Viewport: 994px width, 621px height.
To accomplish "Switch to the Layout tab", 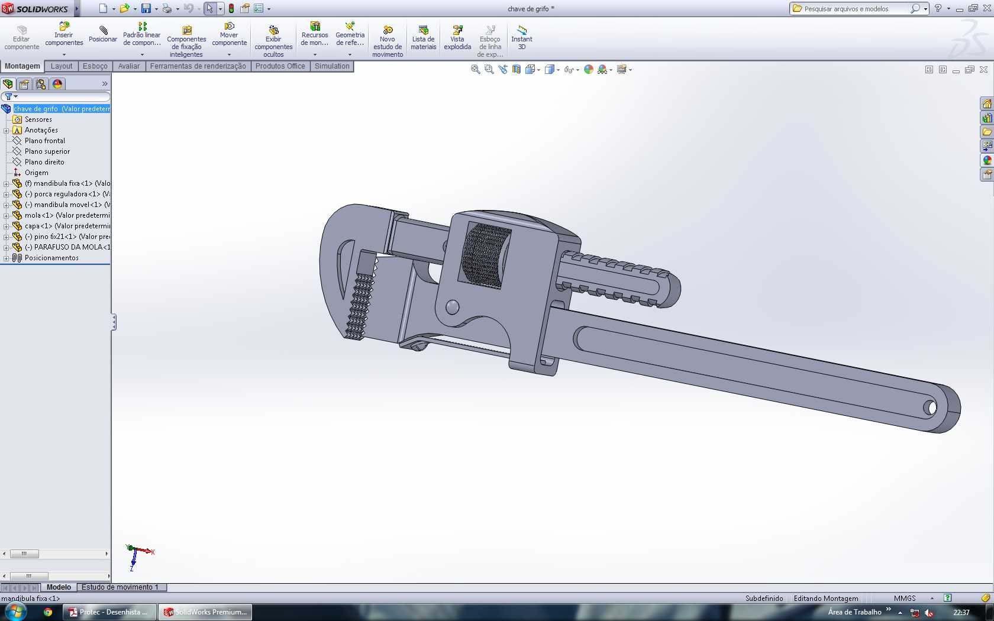I will (62, 66).
